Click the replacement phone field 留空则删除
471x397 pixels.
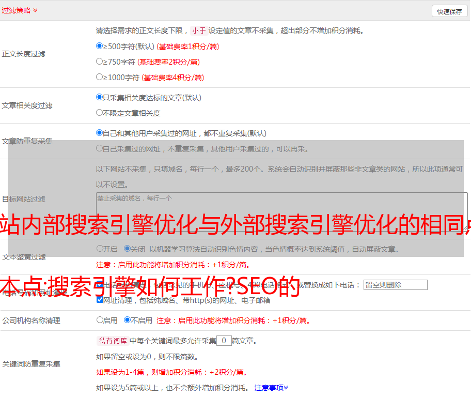point(395,285)
